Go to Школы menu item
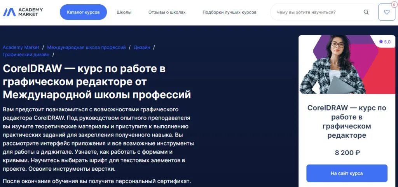The height and width of the screenshot is (187, 398). 124,12
